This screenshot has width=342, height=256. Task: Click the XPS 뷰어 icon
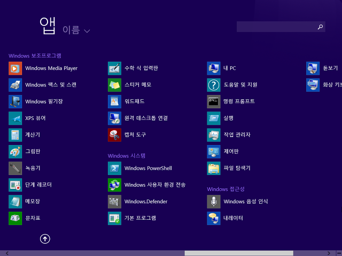[15, 118]
